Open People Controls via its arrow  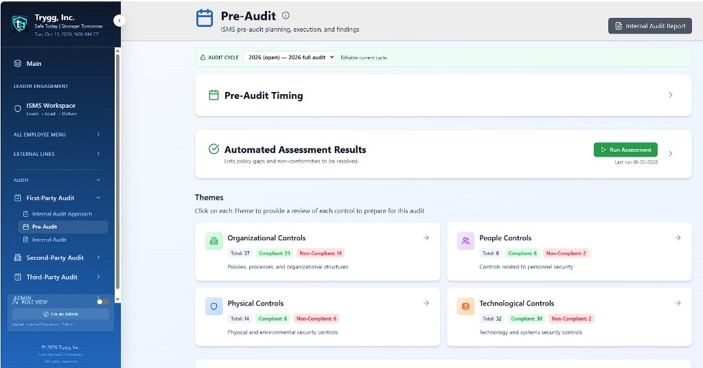pyautogui.click(x=678, y=238)
